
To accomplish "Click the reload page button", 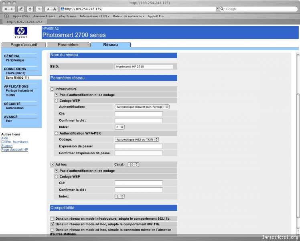I will (x=30, y=9).
